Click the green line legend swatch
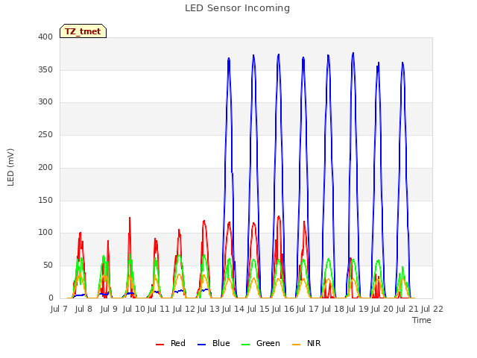 (245, 345)
